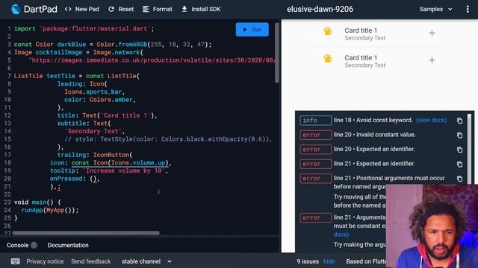Click the import statement on line 1
The height and width of the screenshot is (268, 478).
coord(84,28)
